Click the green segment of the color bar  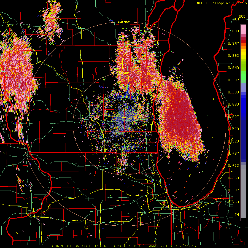(x=243, y=75)
